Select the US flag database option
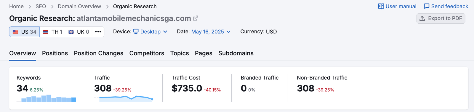 pyautogui.click(x=24, y=32)
